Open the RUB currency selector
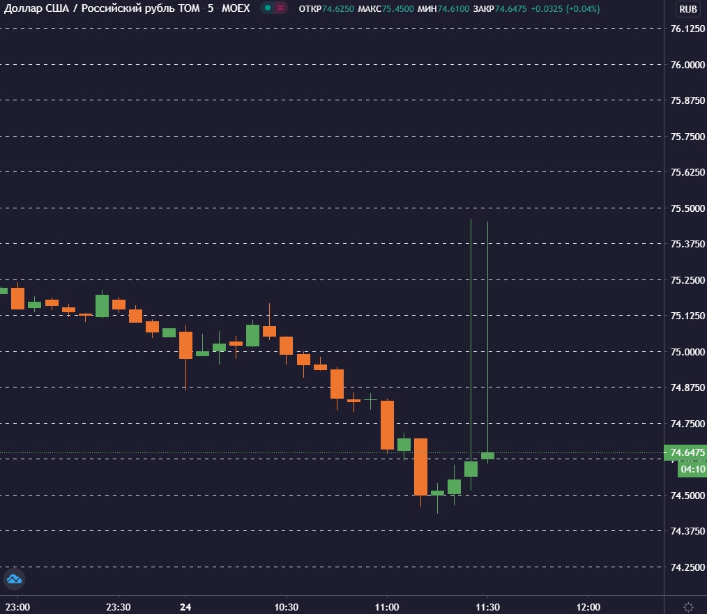This screenshot has height=614, width=707. pos(688,9)
